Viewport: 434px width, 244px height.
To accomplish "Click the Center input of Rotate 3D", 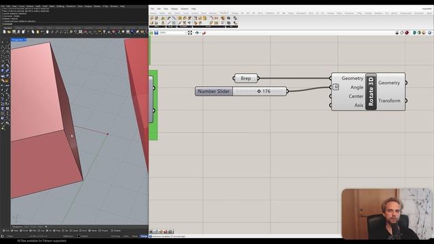I will point(355,96).
